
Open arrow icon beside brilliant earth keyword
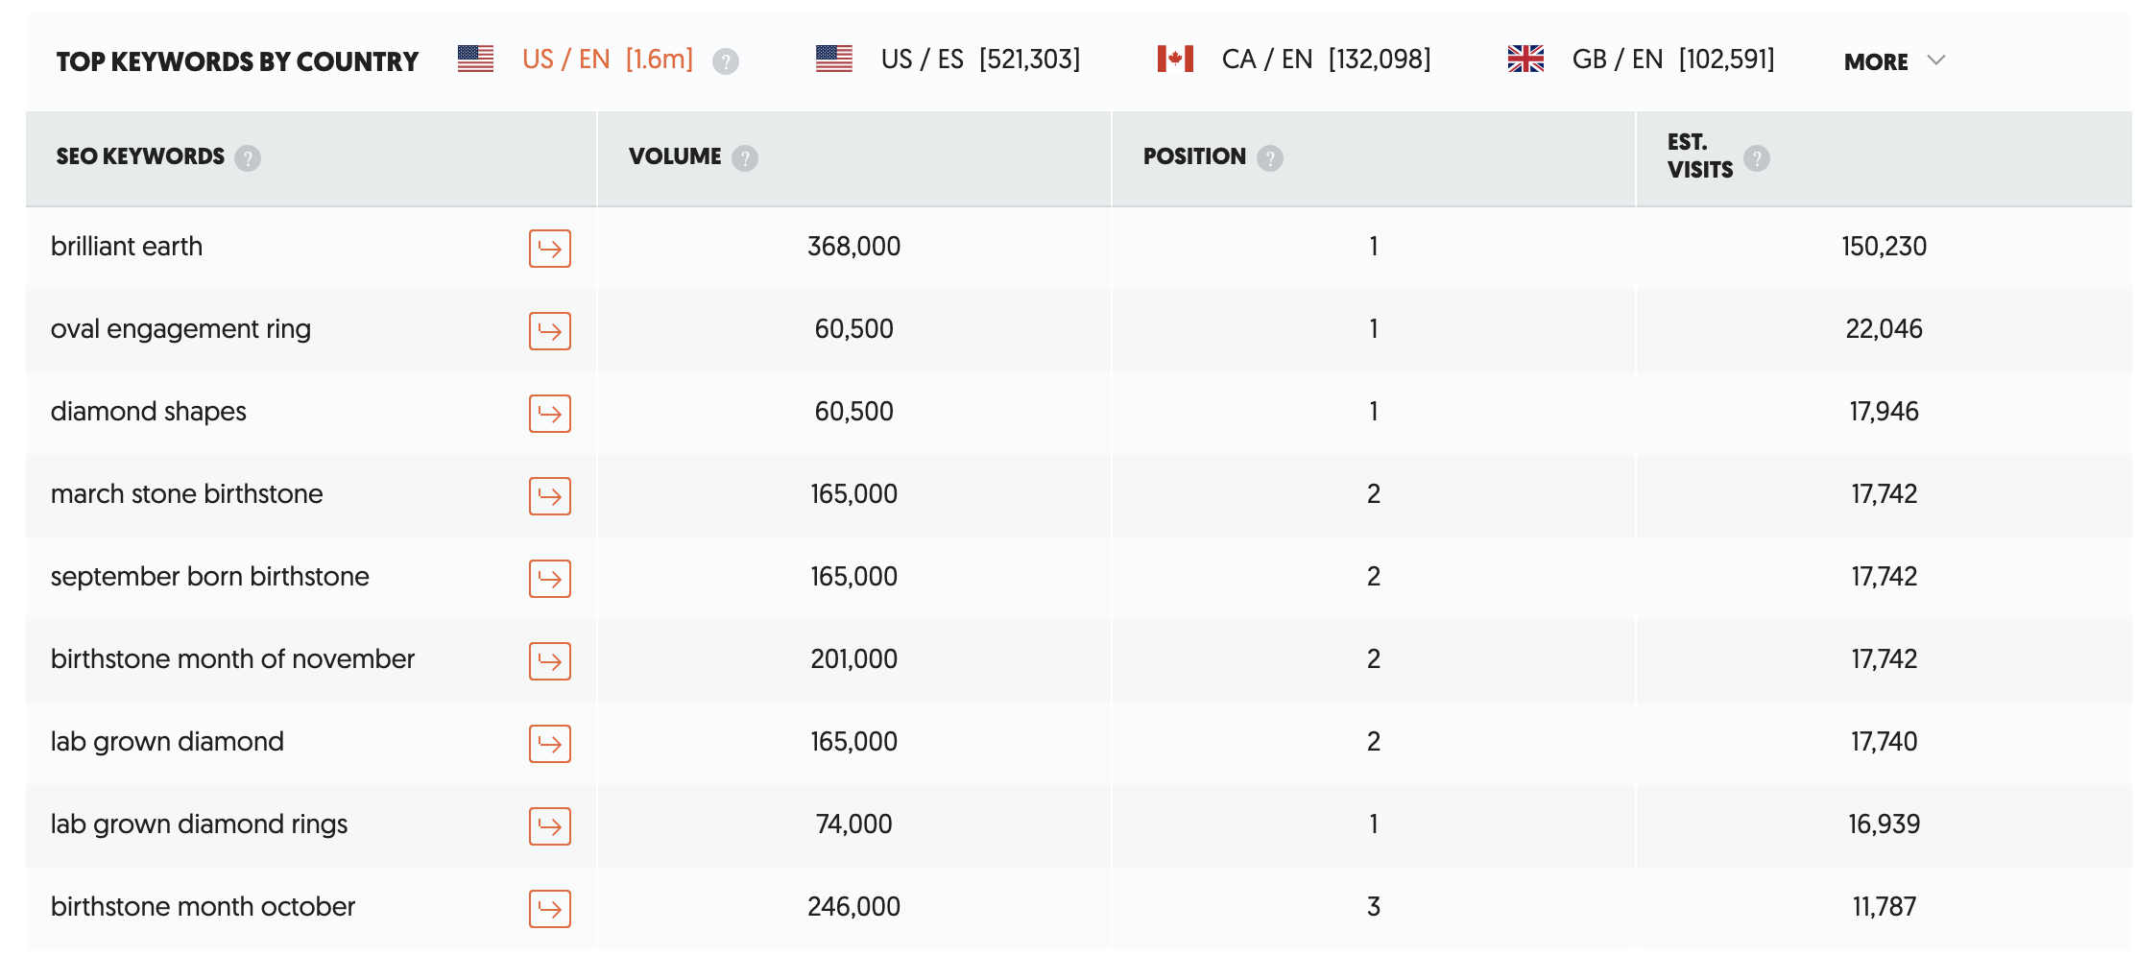[x=549, y=249]
